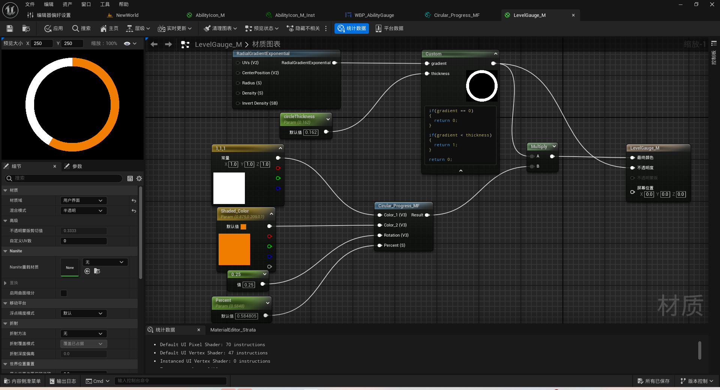Click the Percent default value field 0.584805
The image size is (720, 390).
[246, 316]
